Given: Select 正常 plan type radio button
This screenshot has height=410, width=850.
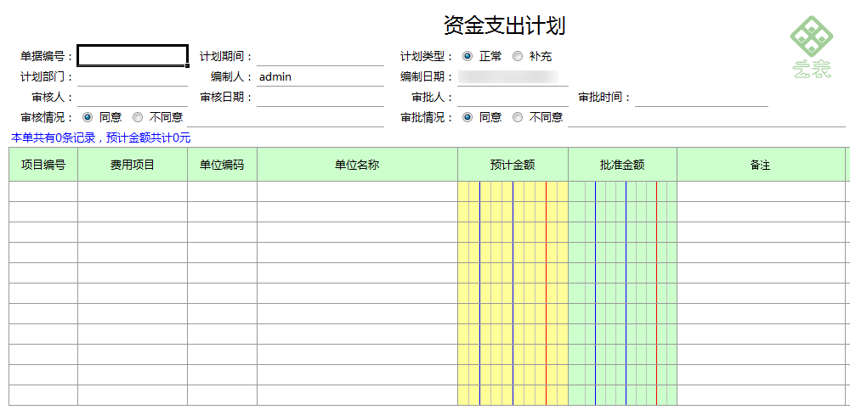Looking at the screenshot, I should pyautogui.click(x=467, y=56).
